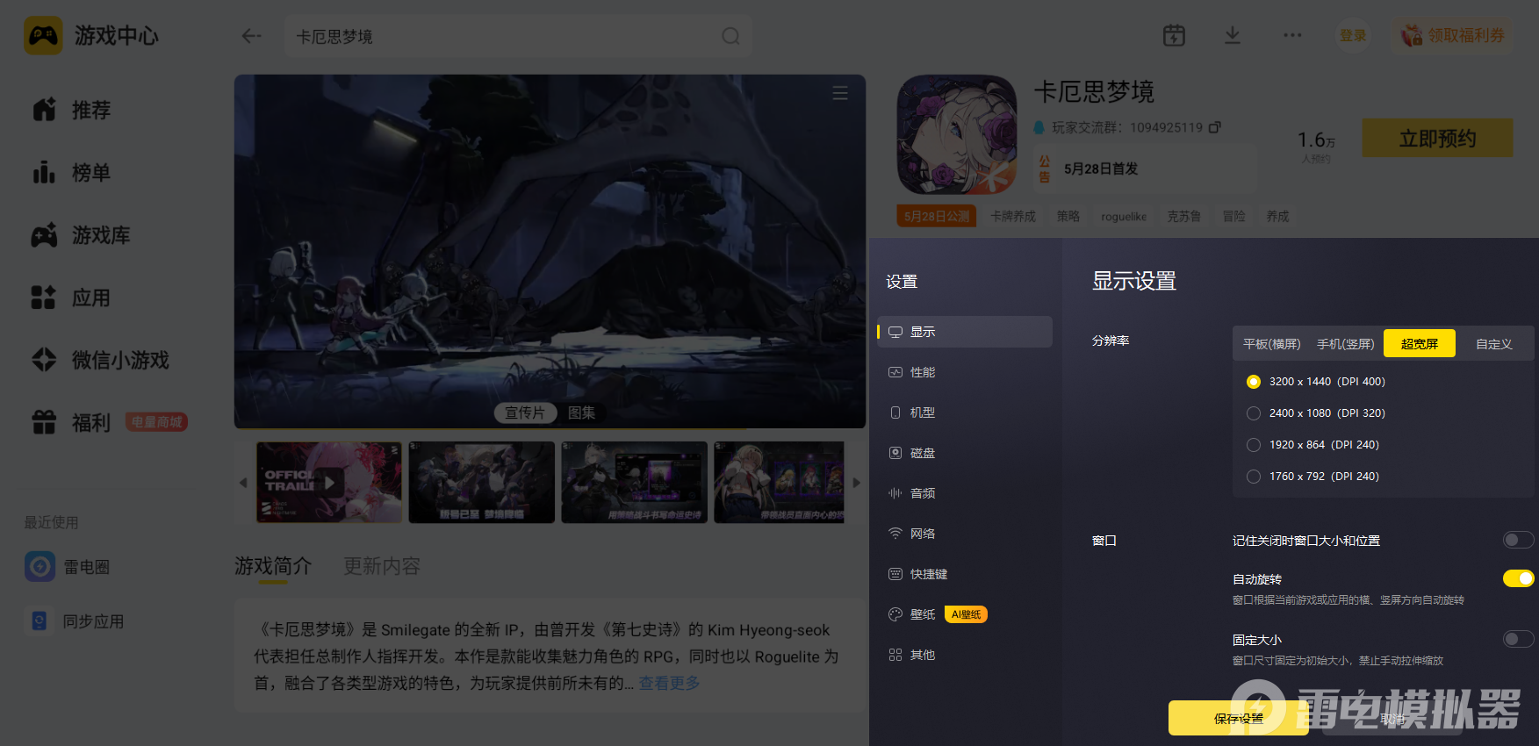Go back with the left arrow icon

tap(252, 36)
